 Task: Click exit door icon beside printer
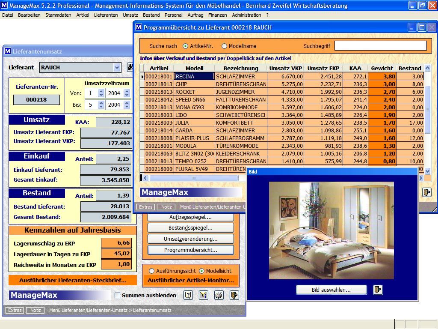point(234,295)
